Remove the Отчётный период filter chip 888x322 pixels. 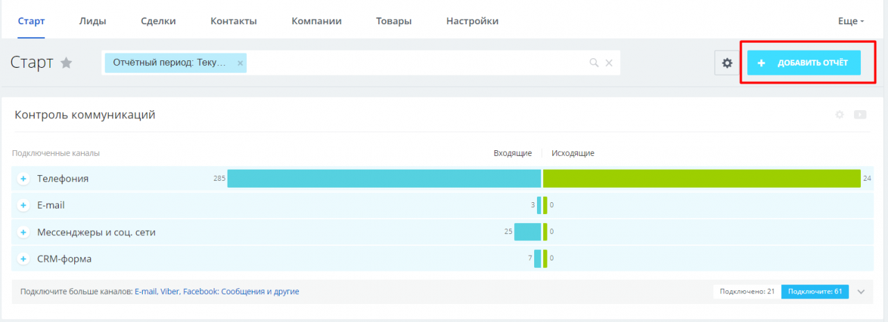pos(240,63)
